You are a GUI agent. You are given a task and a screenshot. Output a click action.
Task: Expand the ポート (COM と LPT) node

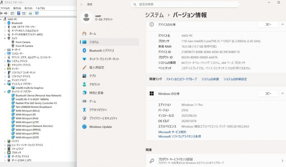click(5, 160)
